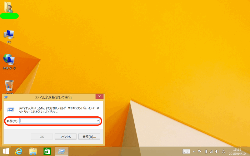Show hidden system tray icons
The image size is (250, 156).
coord(194,151)
